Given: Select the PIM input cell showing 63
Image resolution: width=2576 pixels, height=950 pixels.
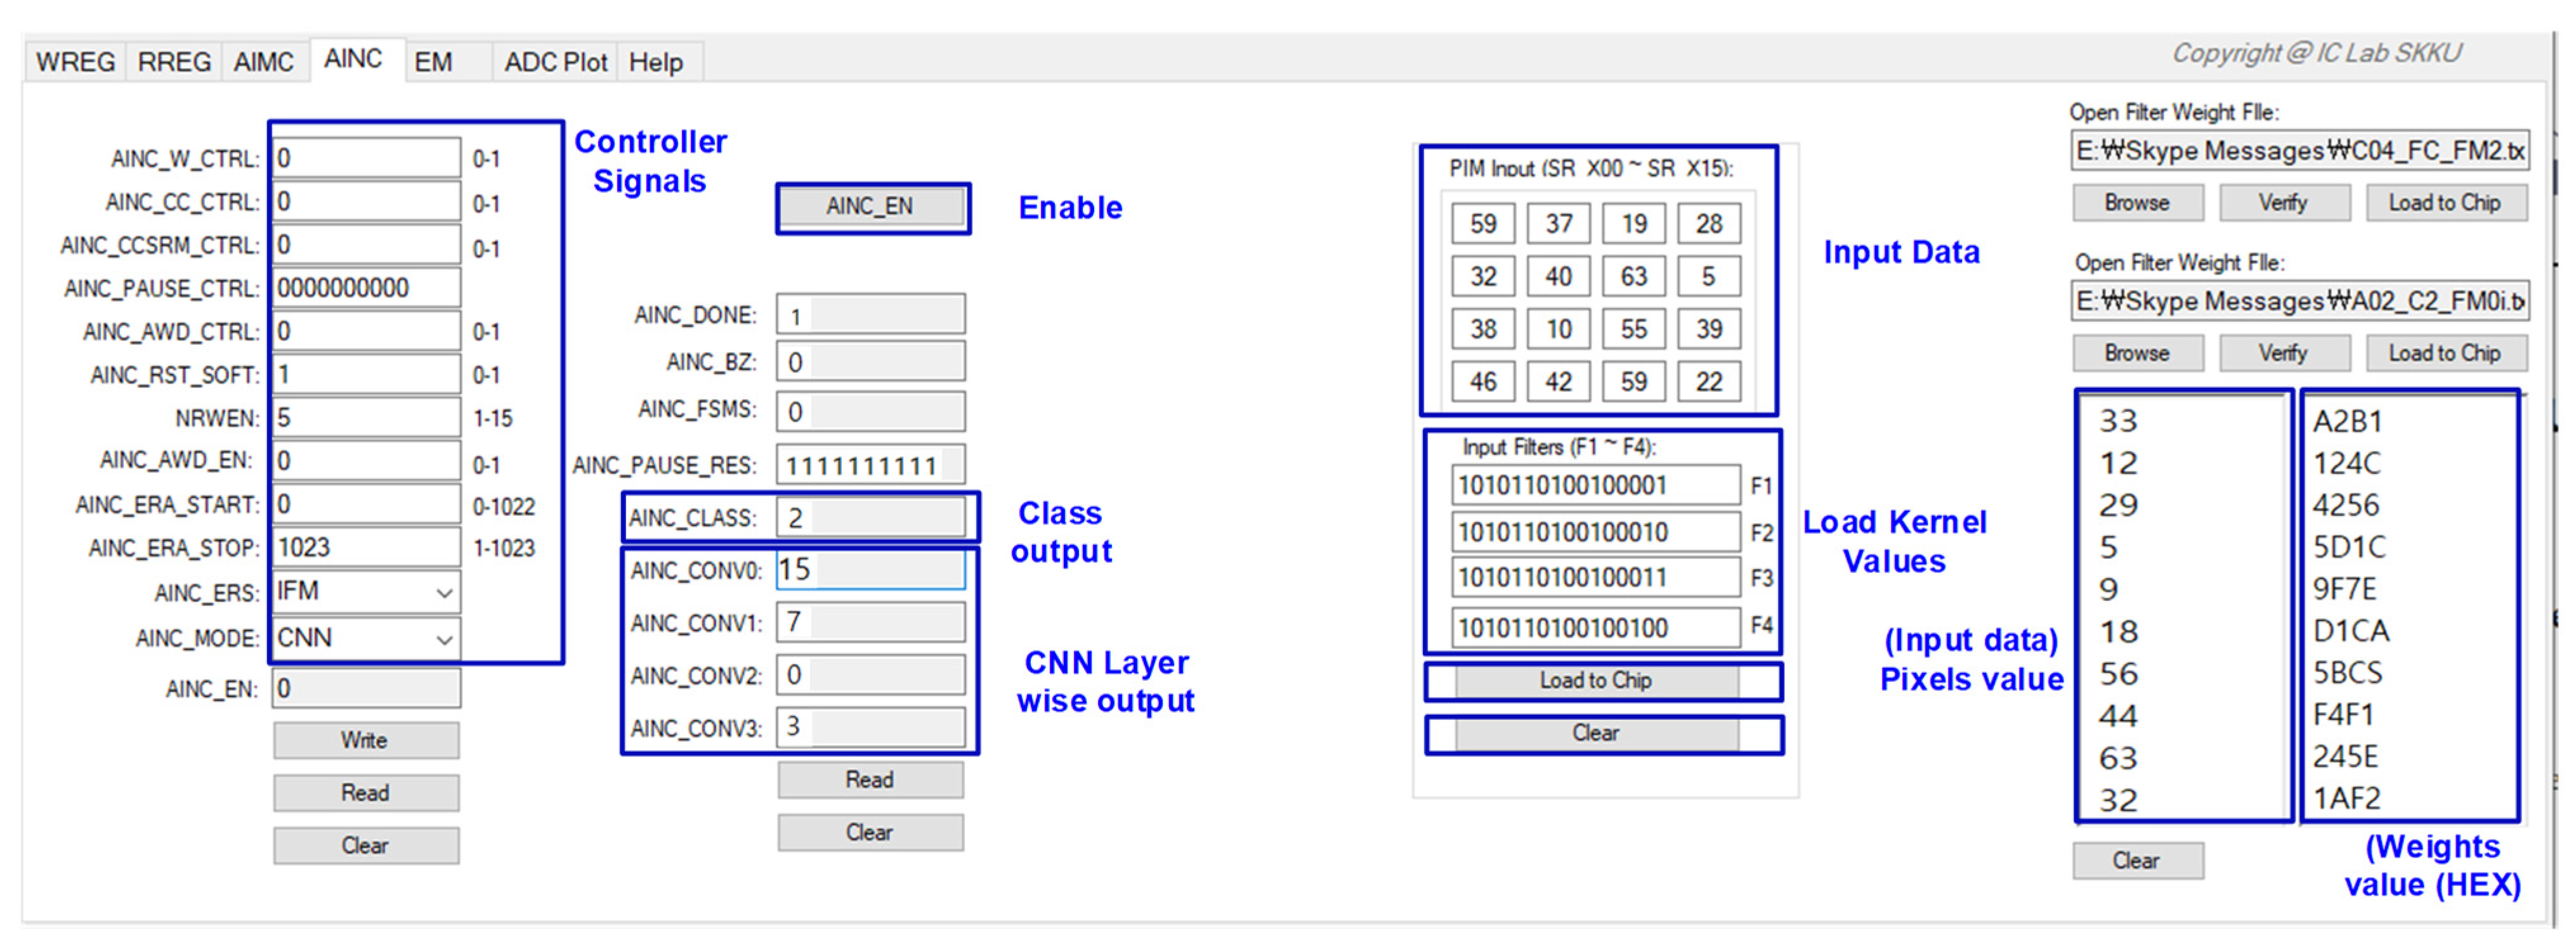Looking at the screenshot, I should click(1633, 276).
